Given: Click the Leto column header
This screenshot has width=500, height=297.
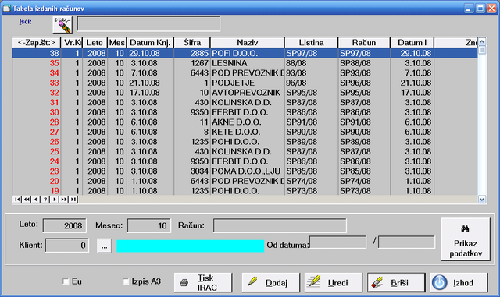Looking at the screenshot, I should tap(95, 42).
